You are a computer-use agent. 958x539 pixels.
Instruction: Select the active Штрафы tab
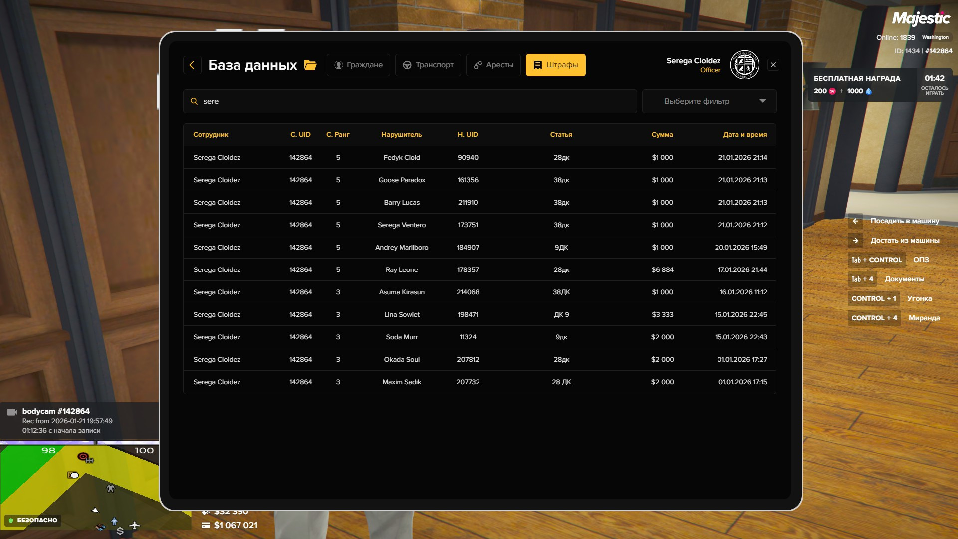click(555, 65)
